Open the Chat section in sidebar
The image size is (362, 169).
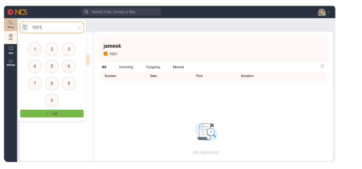[x=11, y=50]
